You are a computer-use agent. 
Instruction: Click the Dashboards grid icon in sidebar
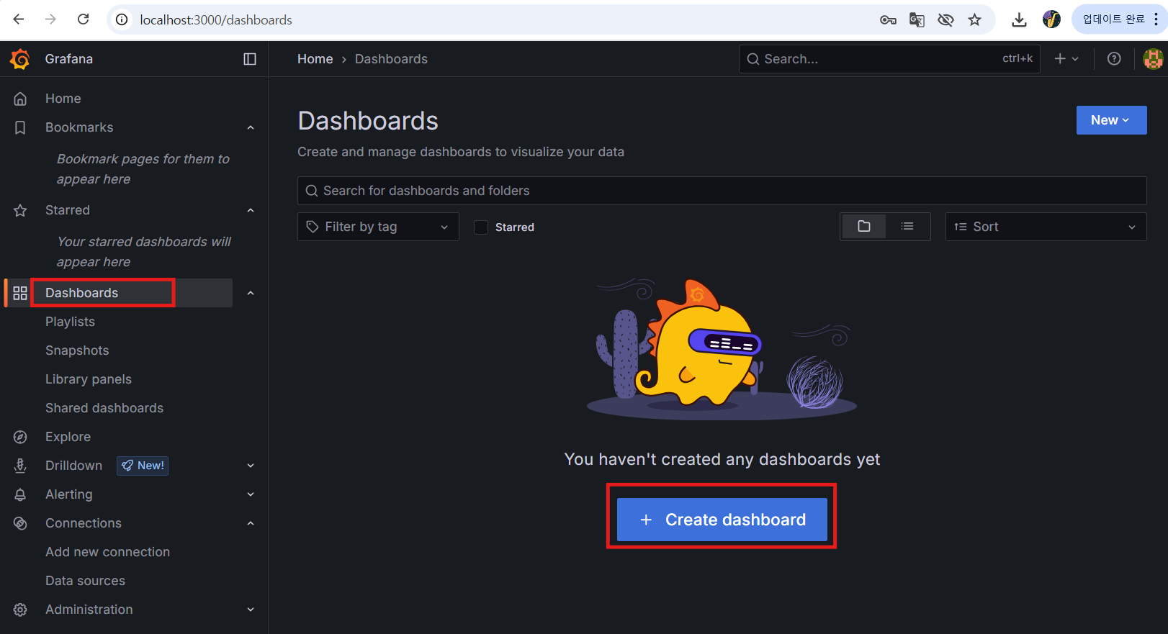click(20, 293)
